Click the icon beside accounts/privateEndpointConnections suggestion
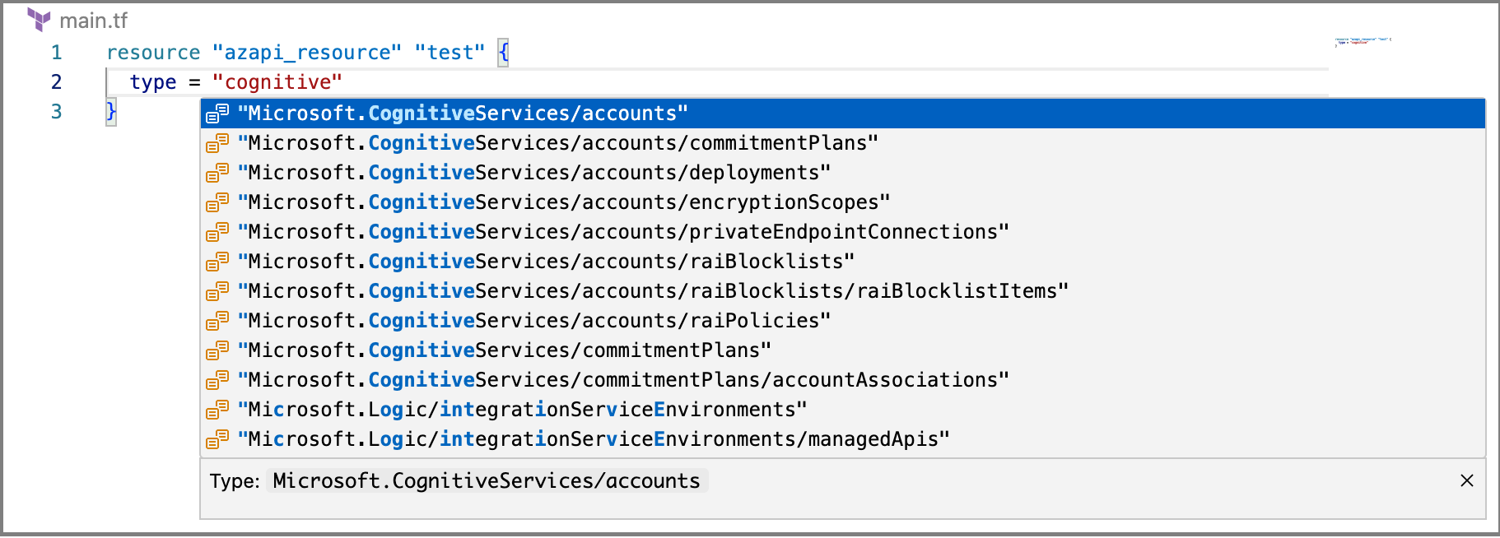1500x538 pixels. 217,232
